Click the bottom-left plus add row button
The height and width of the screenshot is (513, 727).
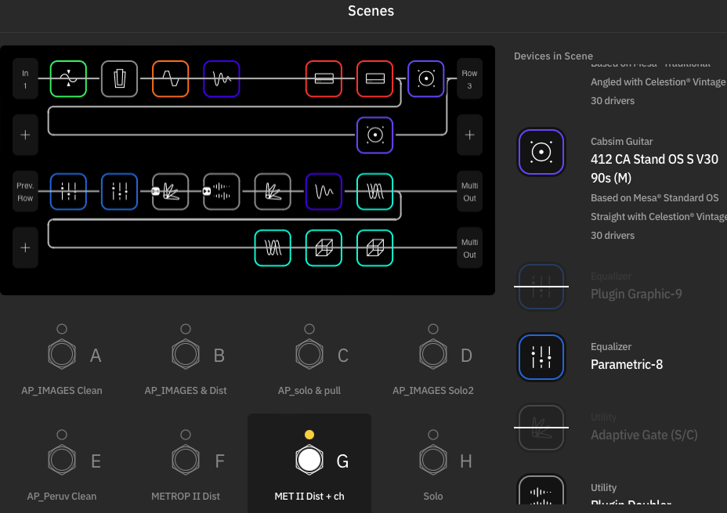pos(25,247)
